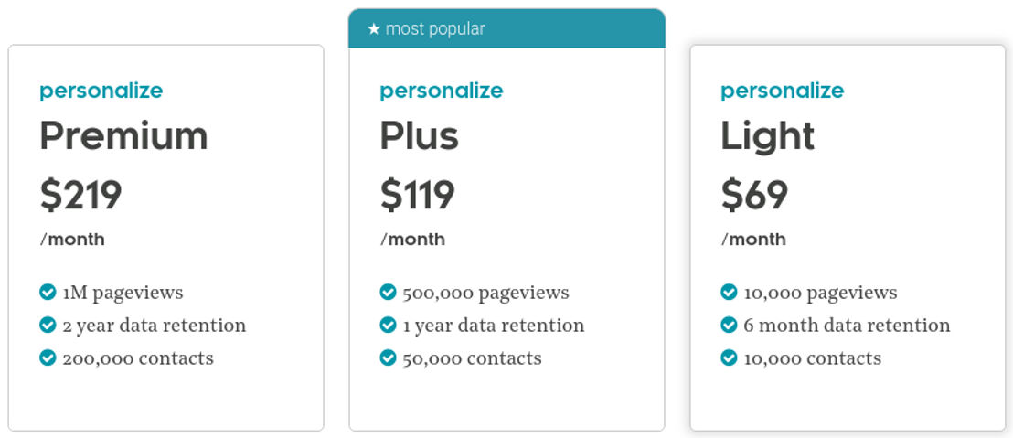Click the checkmark beside 50,000 contacts

[x=389, y=358]
